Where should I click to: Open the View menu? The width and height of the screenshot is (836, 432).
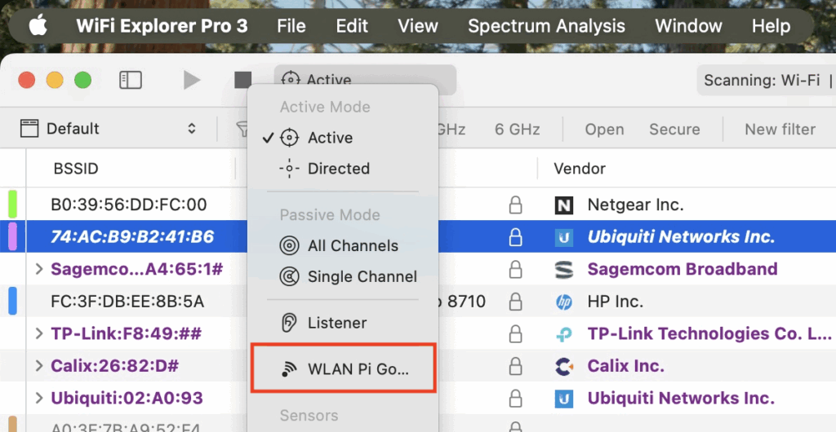pyautogui.click(x=418, y=25)
